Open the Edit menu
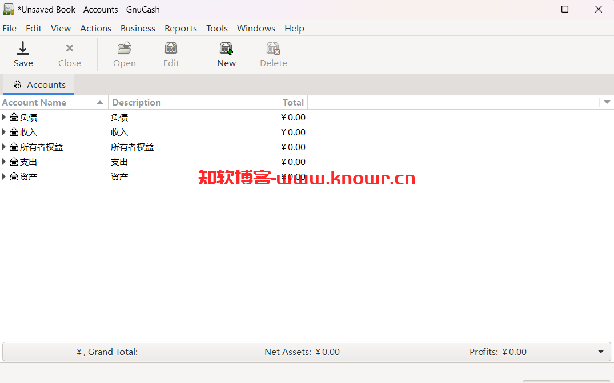 pyautogui.click(x=34, y=28)
